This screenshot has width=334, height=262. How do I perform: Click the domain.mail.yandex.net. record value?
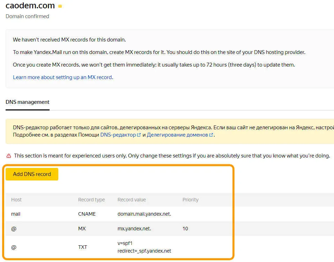144,214
